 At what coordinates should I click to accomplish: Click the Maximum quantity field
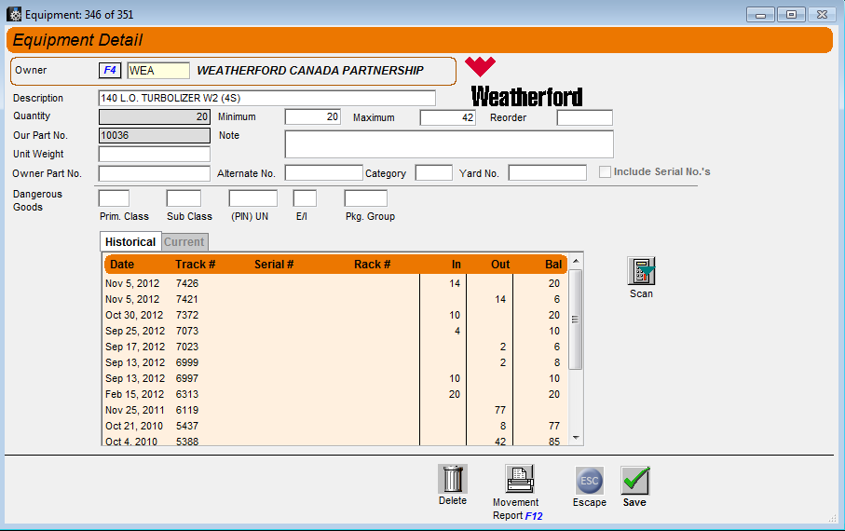coord(447,117)
